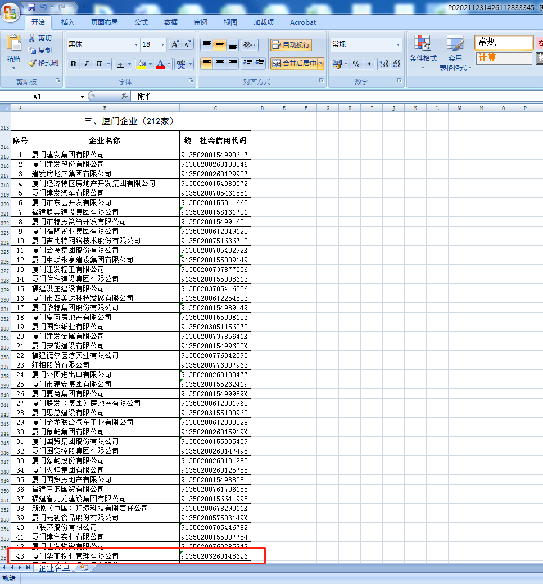This screenshot has width=543, height=584.
Task: Toggle center horizontal alignment
Action: (220, 64)
